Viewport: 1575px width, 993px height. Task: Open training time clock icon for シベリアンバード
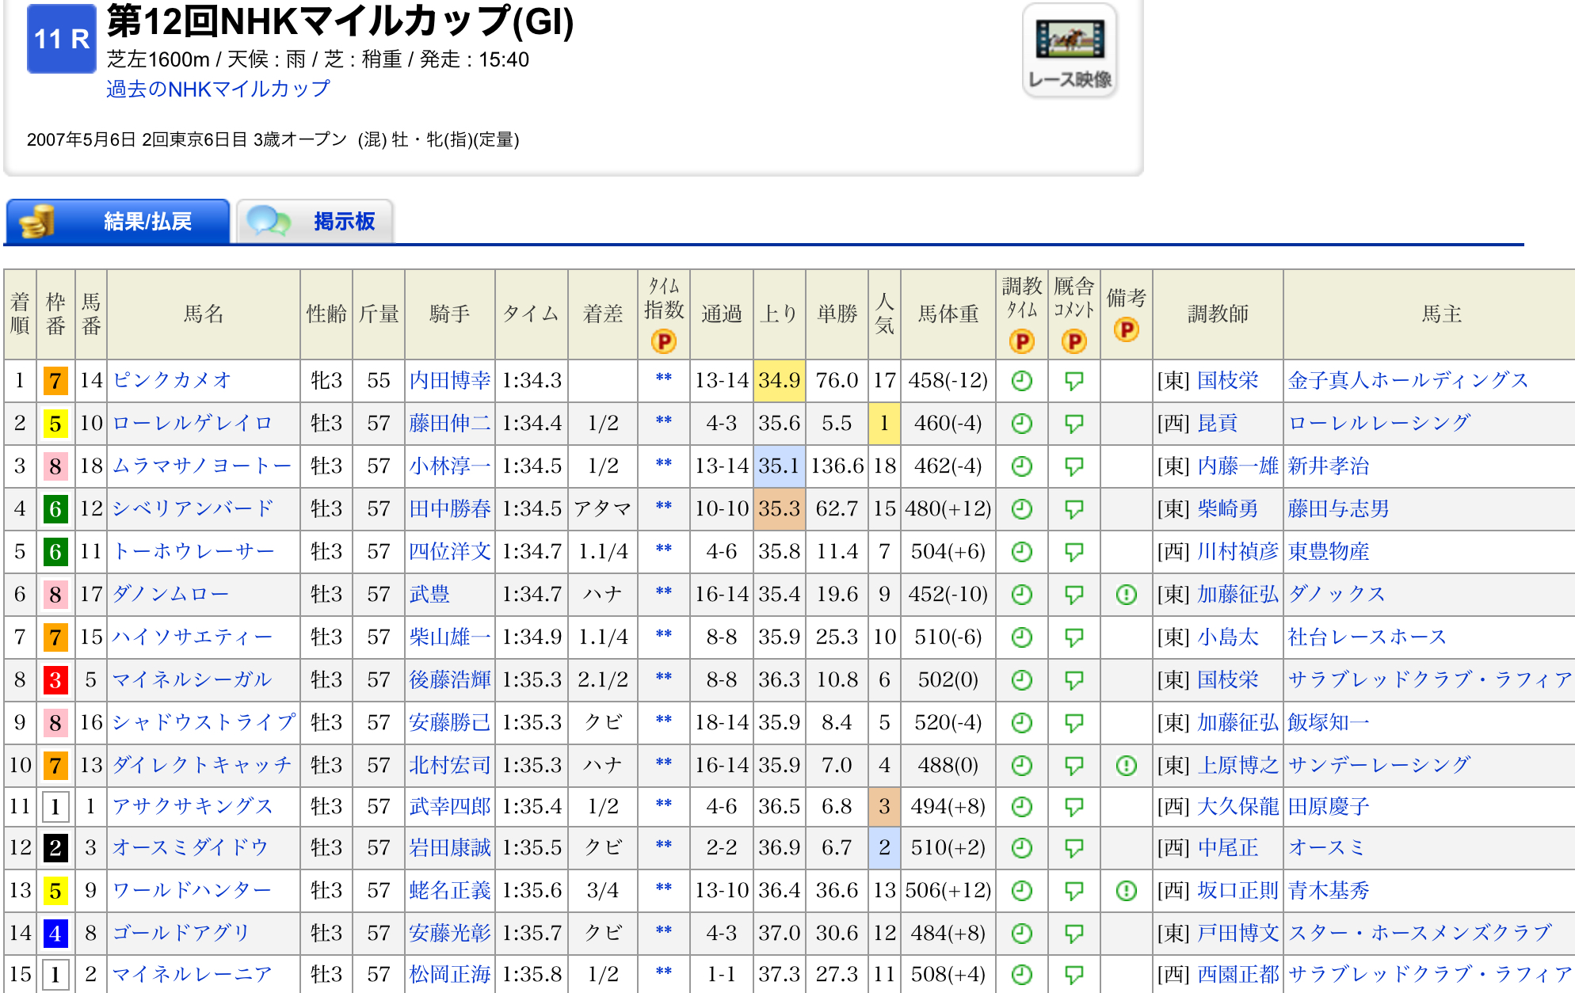point(1022,509)
